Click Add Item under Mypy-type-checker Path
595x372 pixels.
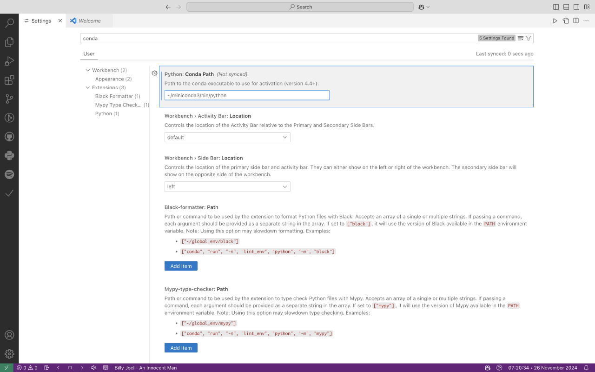tap(180, 347)
